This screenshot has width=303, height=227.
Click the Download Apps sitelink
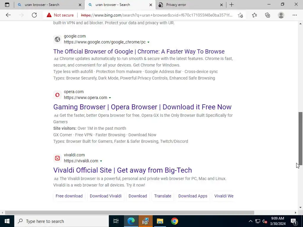(193, 196)
